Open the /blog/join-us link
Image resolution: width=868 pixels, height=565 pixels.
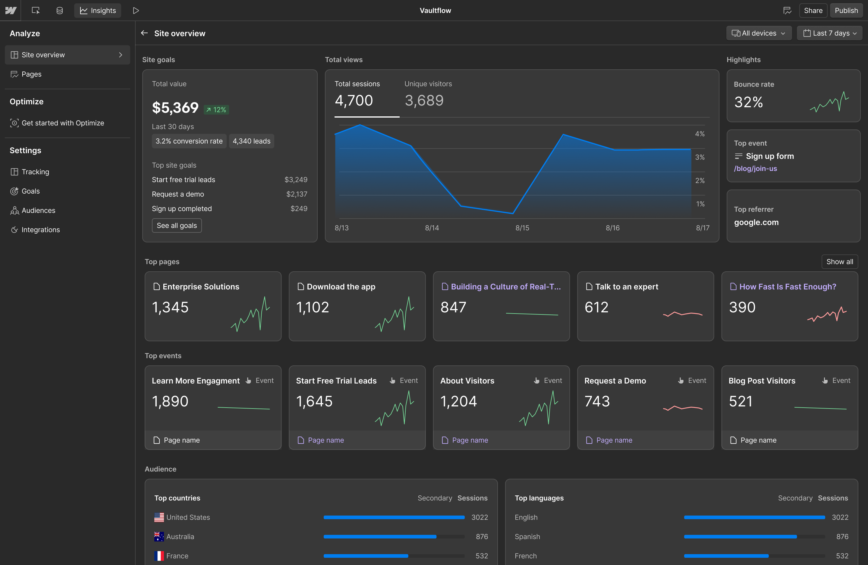pos(755,169)
